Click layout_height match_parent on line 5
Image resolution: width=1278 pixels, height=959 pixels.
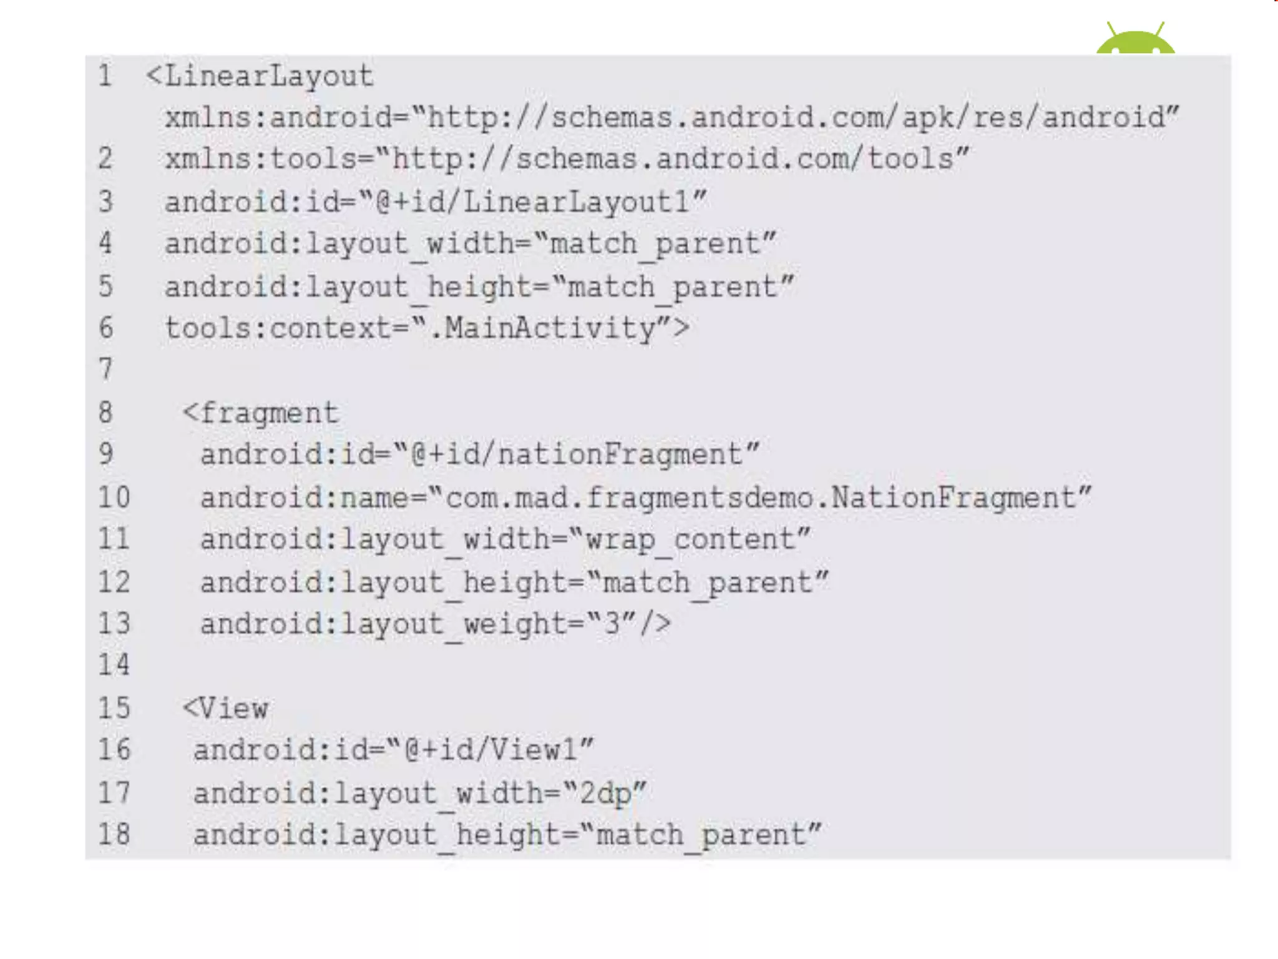(x=479, y=288)
